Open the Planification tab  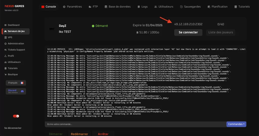pyautogui.click(x=218, y=7)
